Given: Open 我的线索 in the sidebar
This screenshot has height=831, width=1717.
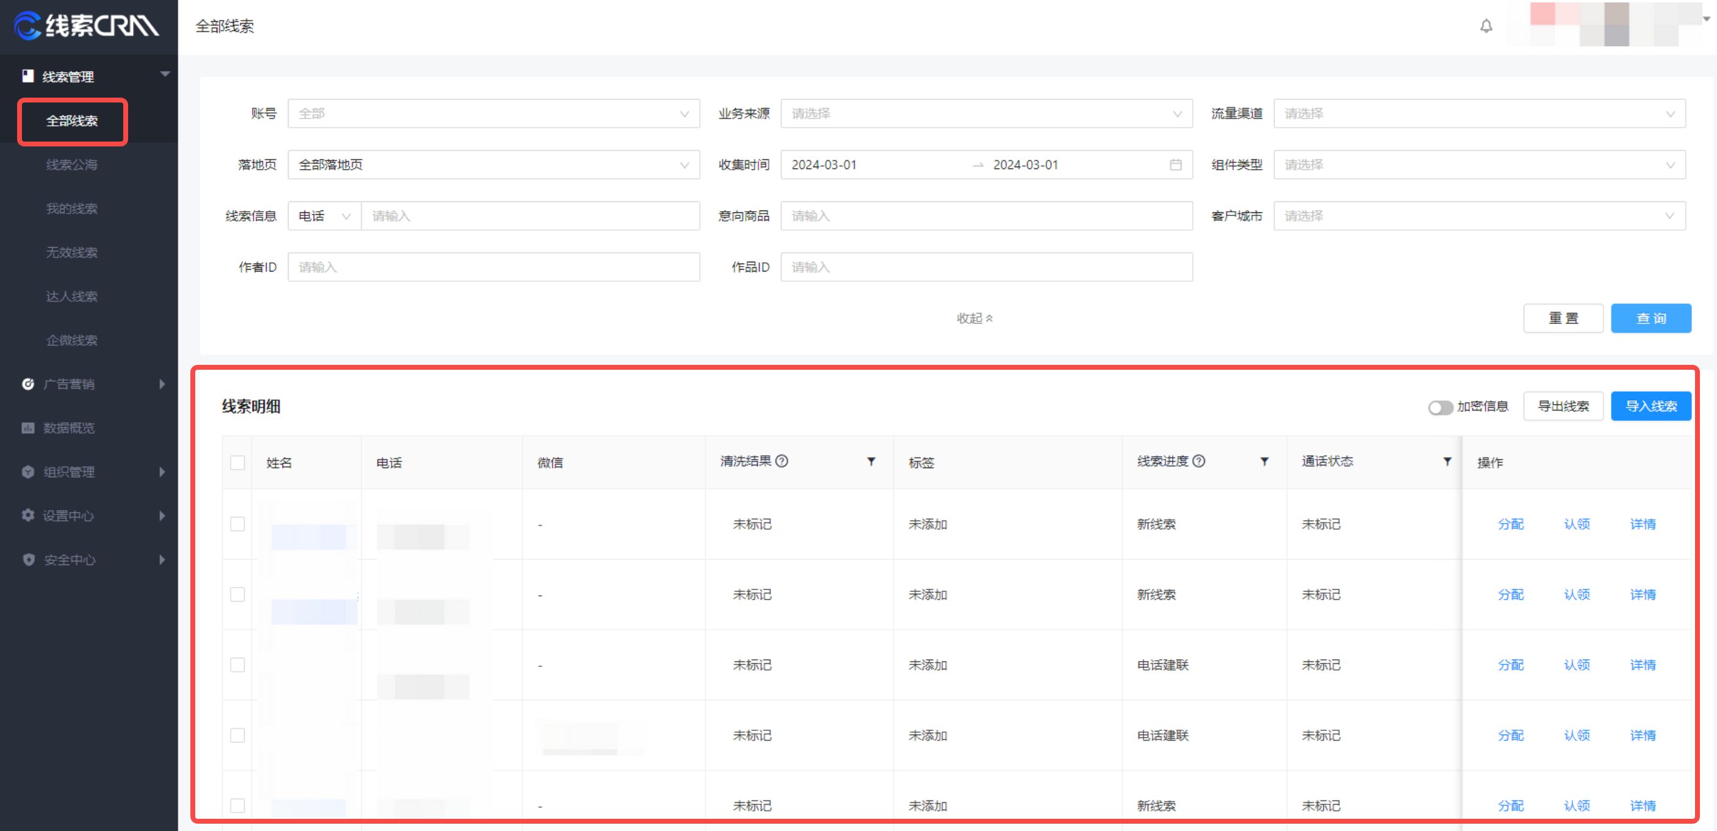Looking at the screenshot, I should point(72,209).
